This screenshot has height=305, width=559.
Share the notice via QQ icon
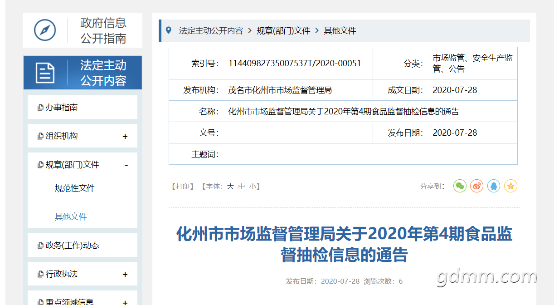coord(494,186)
